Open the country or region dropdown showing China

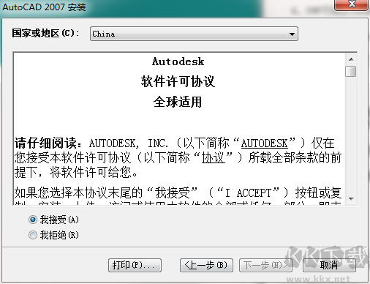coord(194,34)
